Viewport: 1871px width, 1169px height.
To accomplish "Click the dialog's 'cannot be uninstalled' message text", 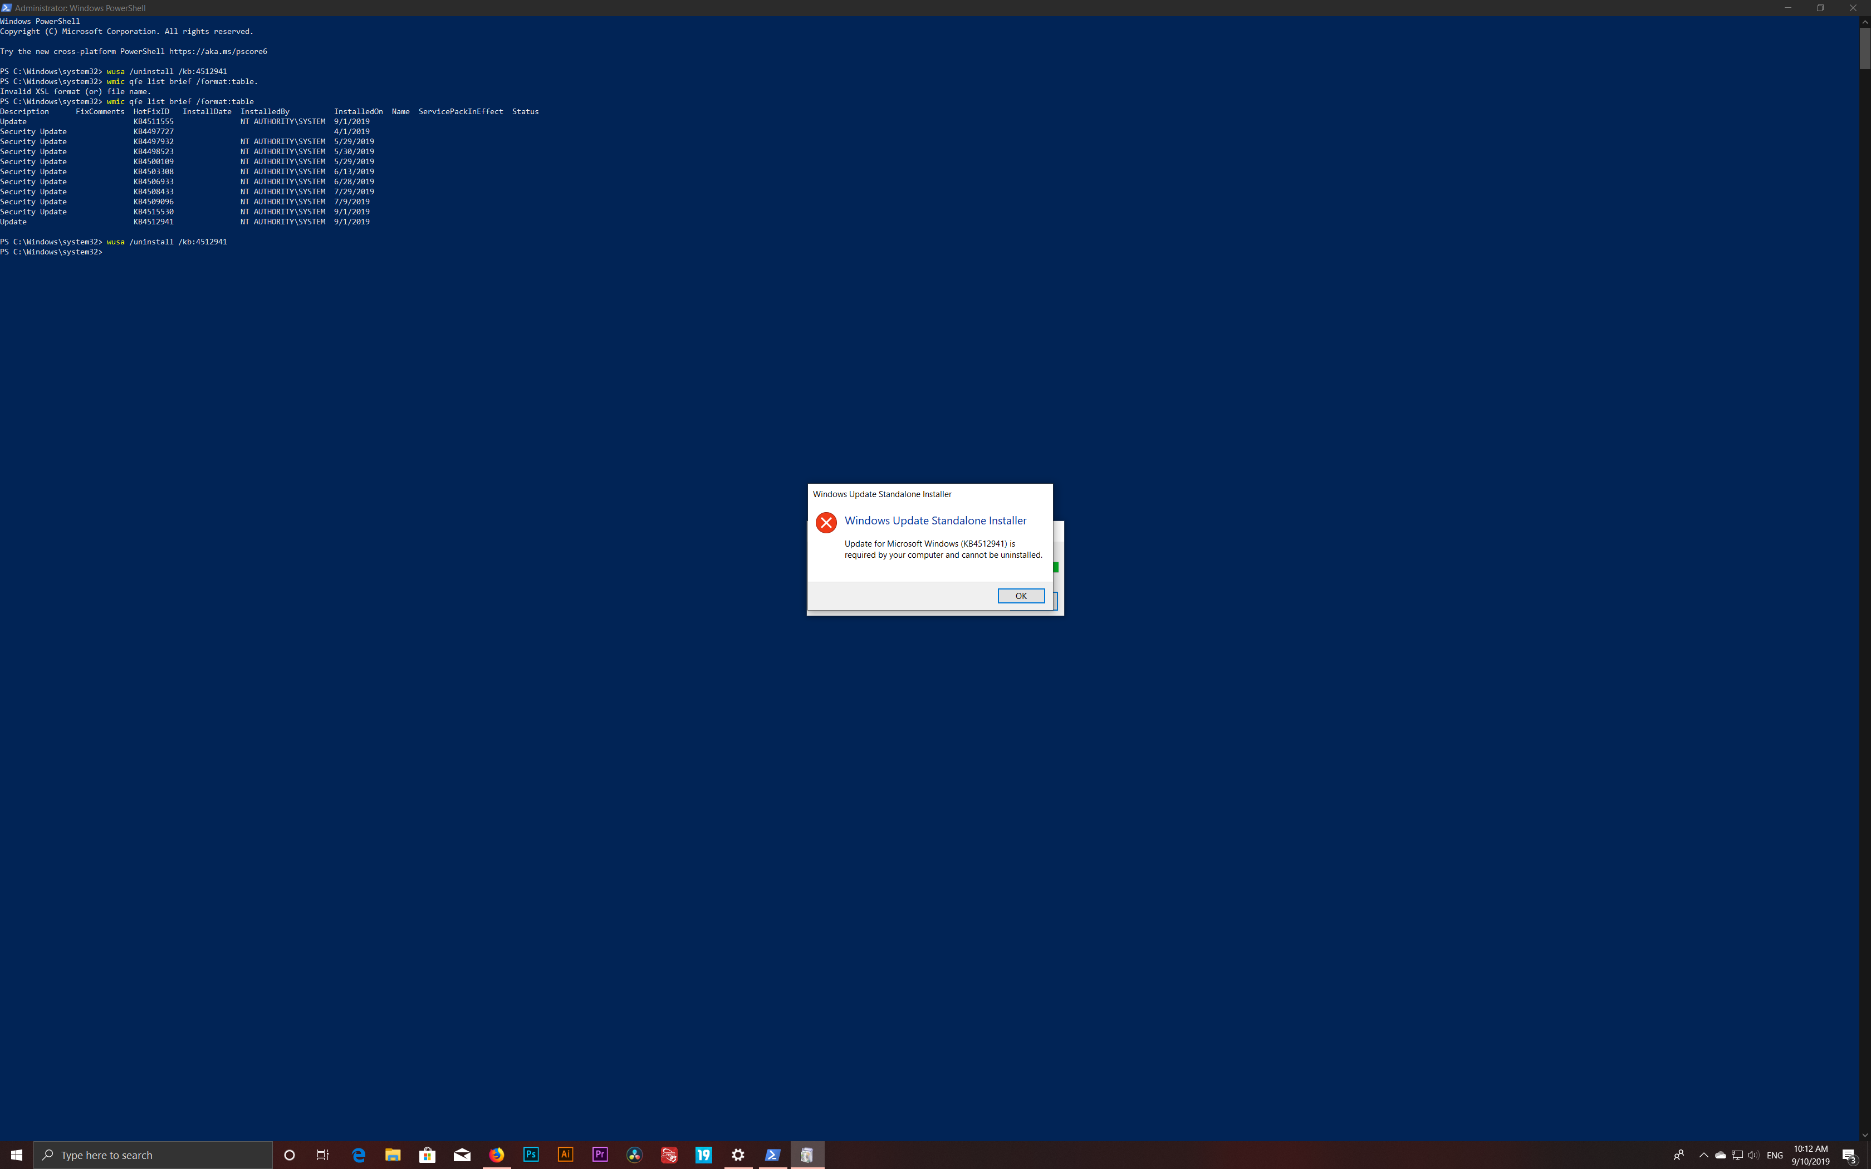I will pyautogui.click(x=943, y=549).
